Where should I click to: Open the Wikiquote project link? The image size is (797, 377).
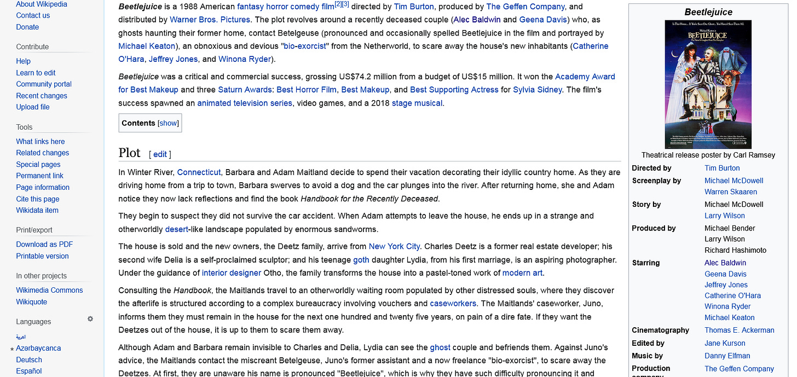click(31, 302)
